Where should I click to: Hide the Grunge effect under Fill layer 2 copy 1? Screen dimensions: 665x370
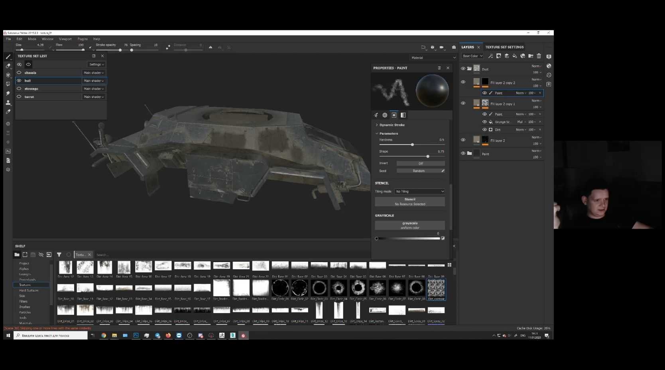click(485, 122)
